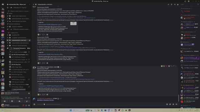Screen dimensions: 200x112
Task: Pick quick check emoji in hover toolbar
Action: (162, 66)
